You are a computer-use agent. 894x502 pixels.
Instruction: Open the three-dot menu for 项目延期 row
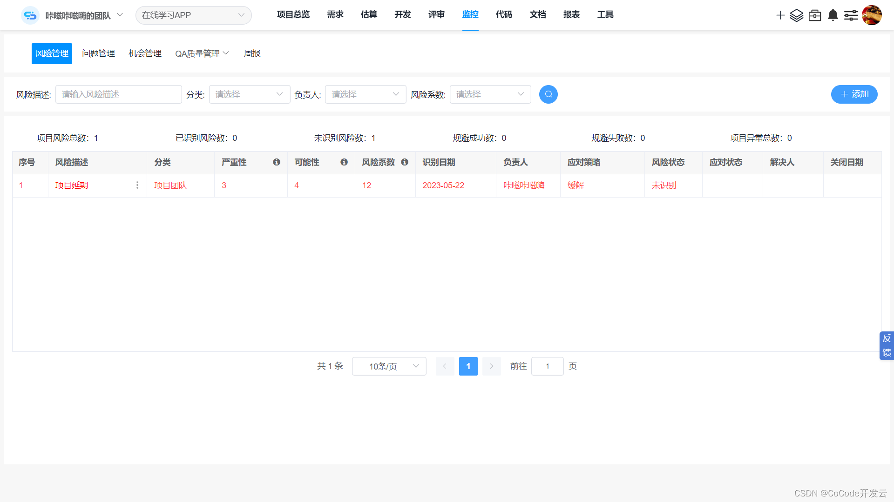pos(137,185)
